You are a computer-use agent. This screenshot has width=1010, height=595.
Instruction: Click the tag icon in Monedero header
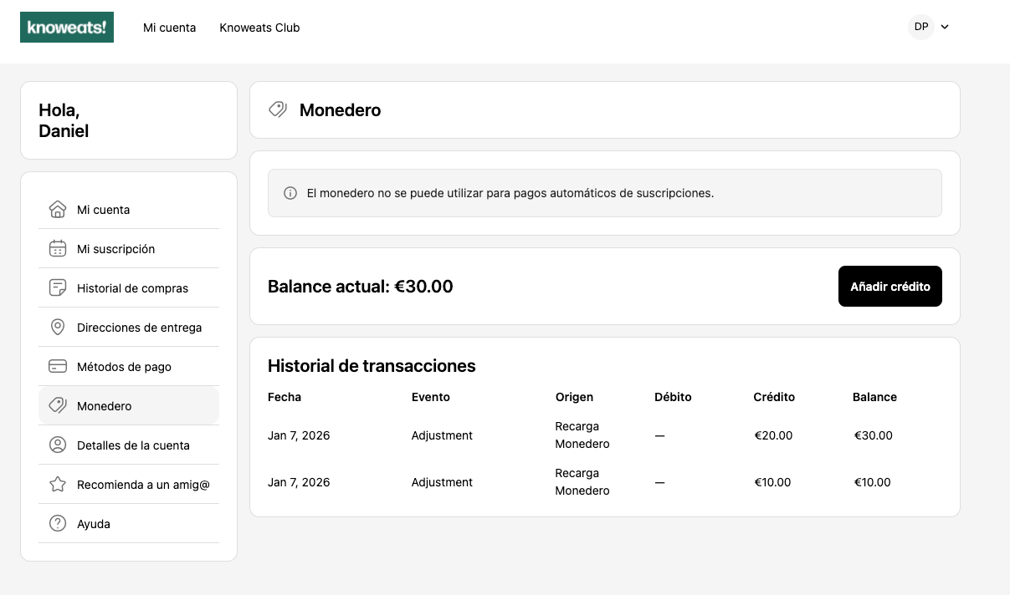[278, 109]
